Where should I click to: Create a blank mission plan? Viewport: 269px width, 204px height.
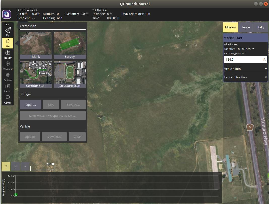pyautogui.click(x=36, y=45)
